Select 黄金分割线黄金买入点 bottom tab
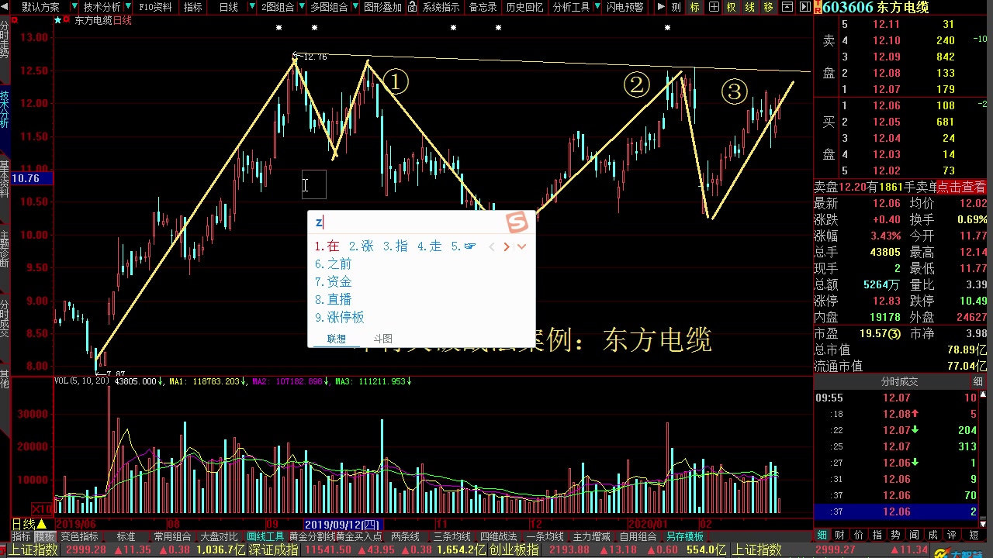 (336, 536)
